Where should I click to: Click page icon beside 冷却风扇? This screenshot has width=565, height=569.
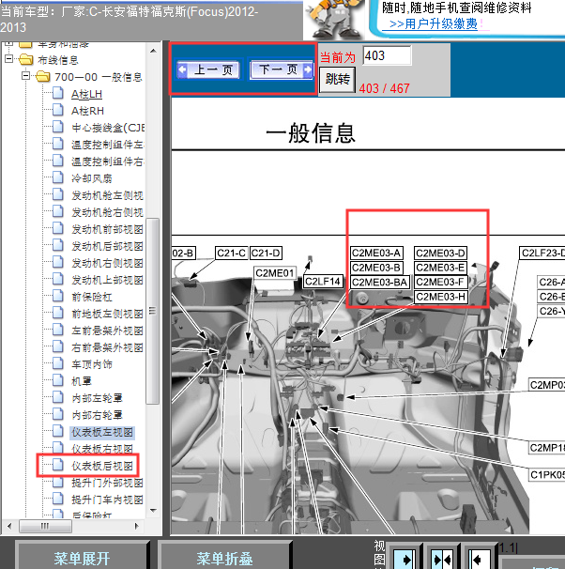point(57,177)
